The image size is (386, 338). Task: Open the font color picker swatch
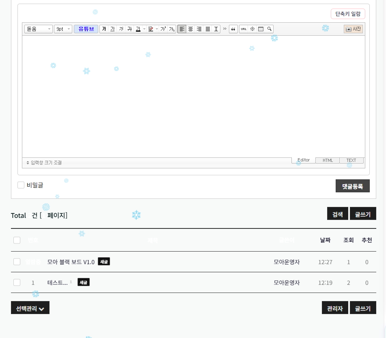[138, 29]
